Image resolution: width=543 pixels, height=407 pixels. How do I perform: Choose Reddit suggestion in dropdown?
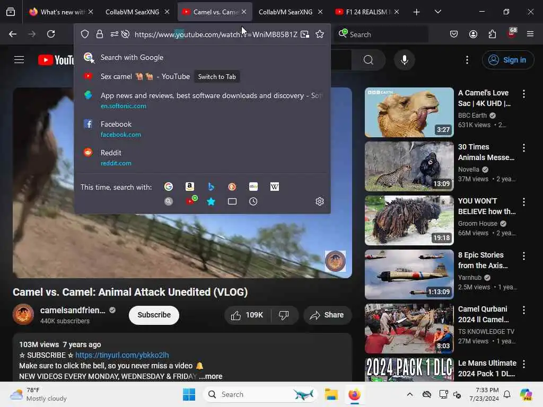pyautogui.click(x=202, y=157)
